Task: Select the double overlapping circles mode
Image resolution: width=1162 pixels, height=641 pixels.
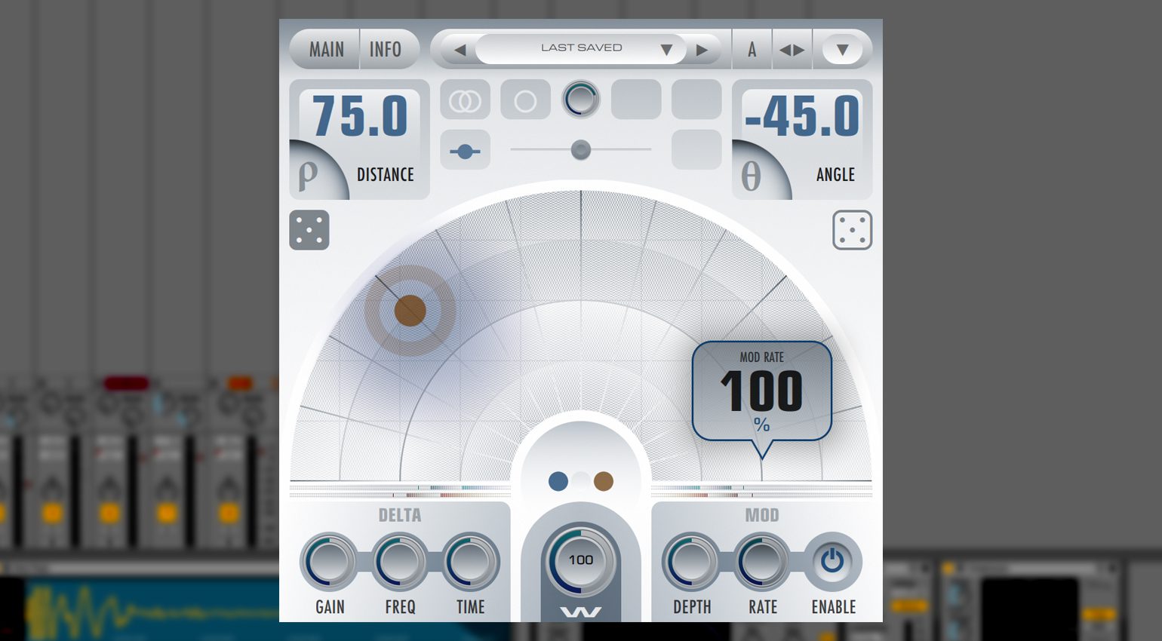Action: 465,100
